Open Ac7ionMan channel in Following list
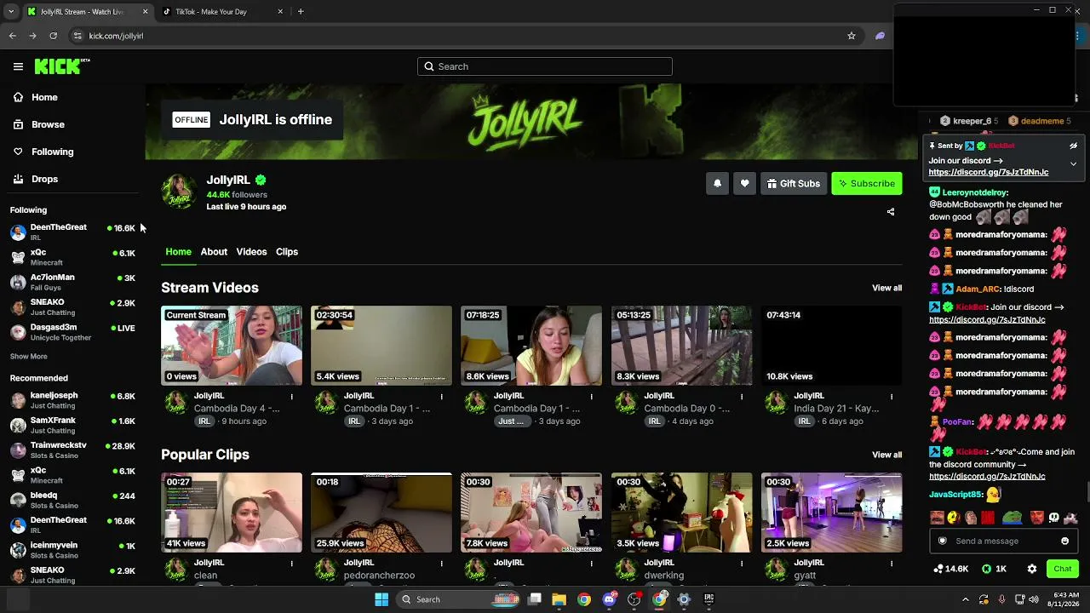Screen dimensions: 1090x613 (x=72, y=282)
